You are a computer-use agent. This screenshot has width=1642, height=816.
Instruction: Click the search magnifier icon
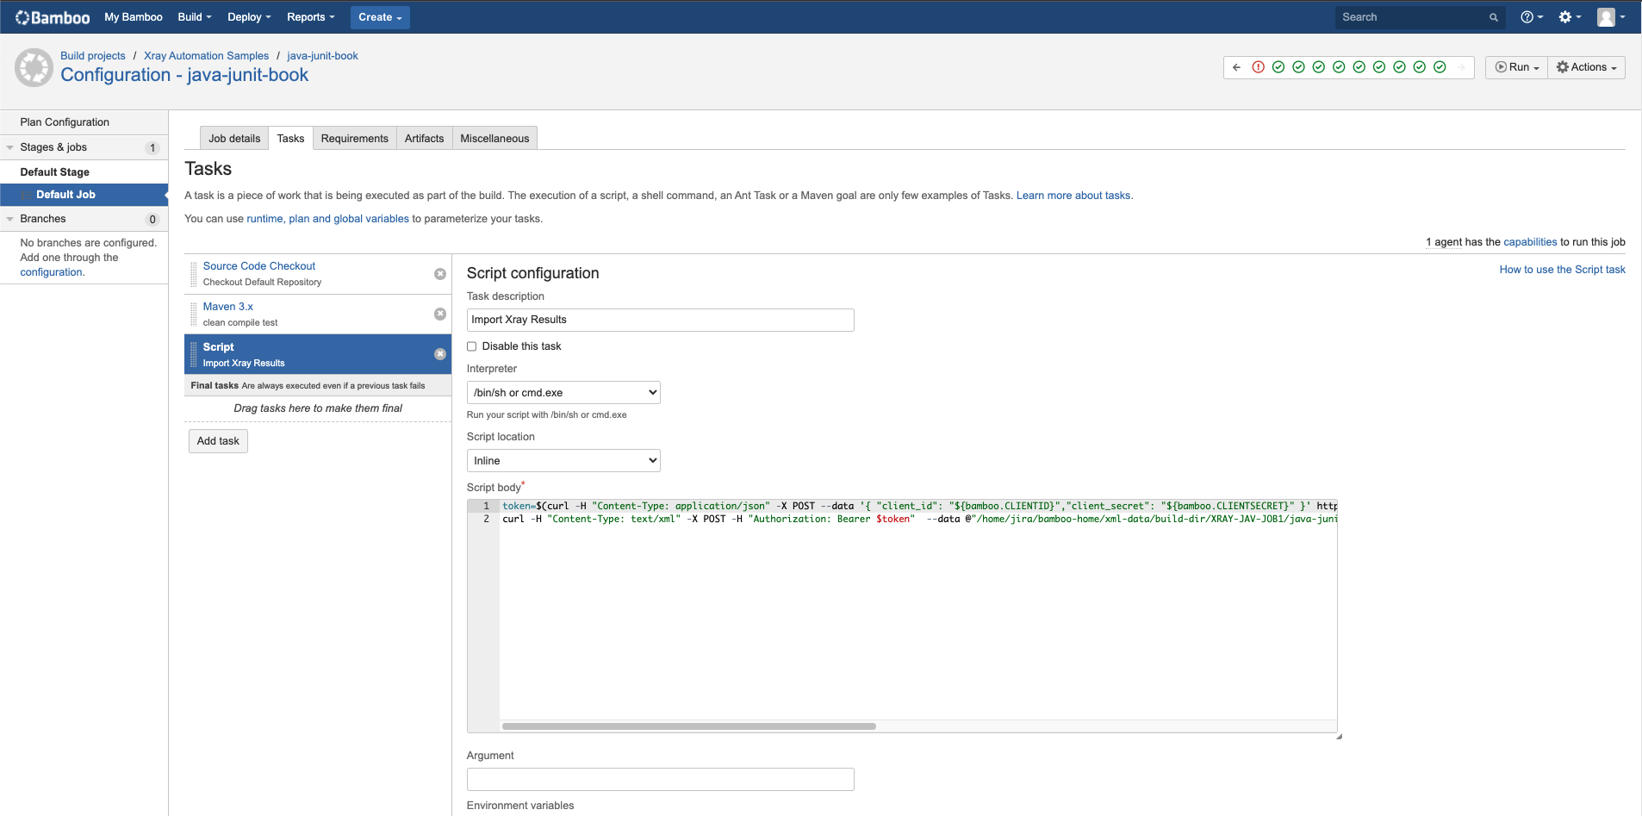pos(1494,17)
